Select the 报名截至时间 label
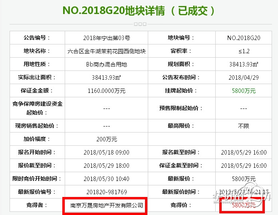The width and height of the screenshot is (278, 215). tap(181, 152)
